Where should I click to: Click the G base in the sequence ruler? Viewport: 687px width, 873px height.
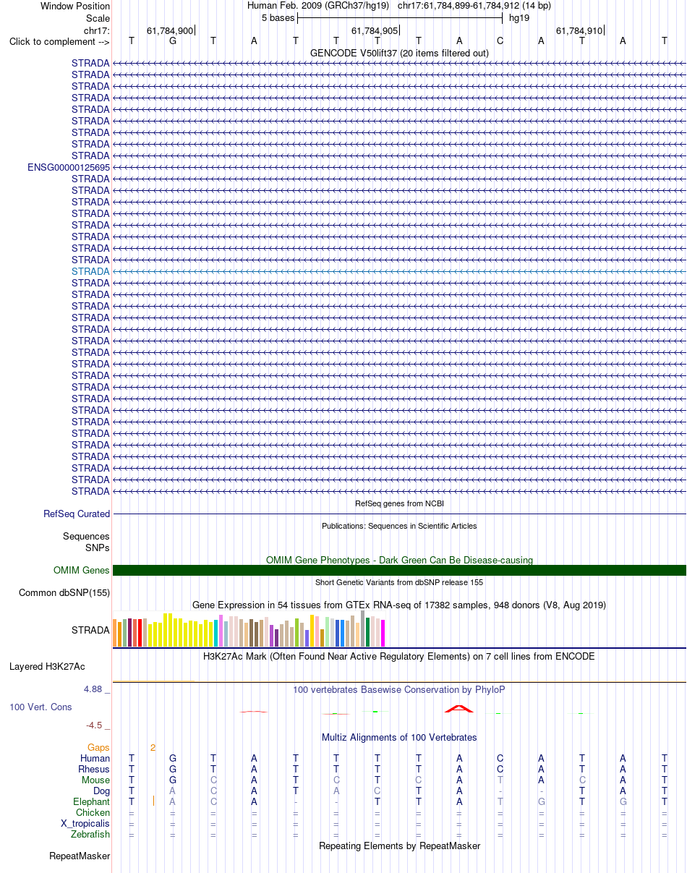pyautogui.click(x=172, y=41)
